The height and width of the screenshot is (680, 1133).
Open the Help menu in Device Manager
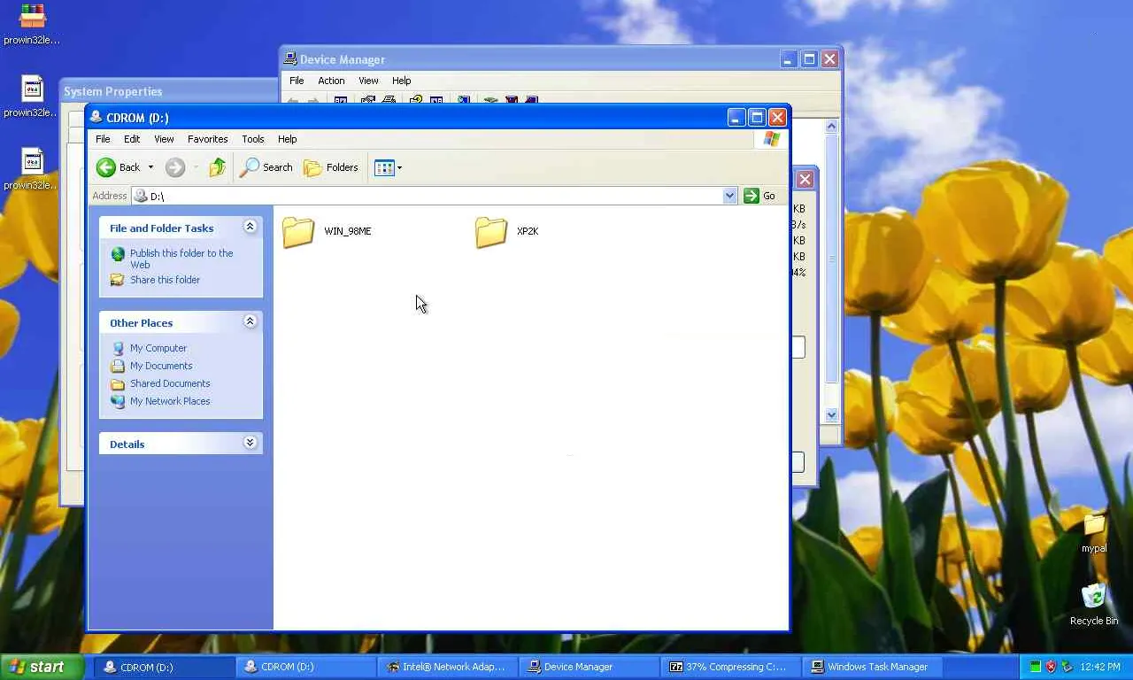pyautogui.click(x=401, y=81)
